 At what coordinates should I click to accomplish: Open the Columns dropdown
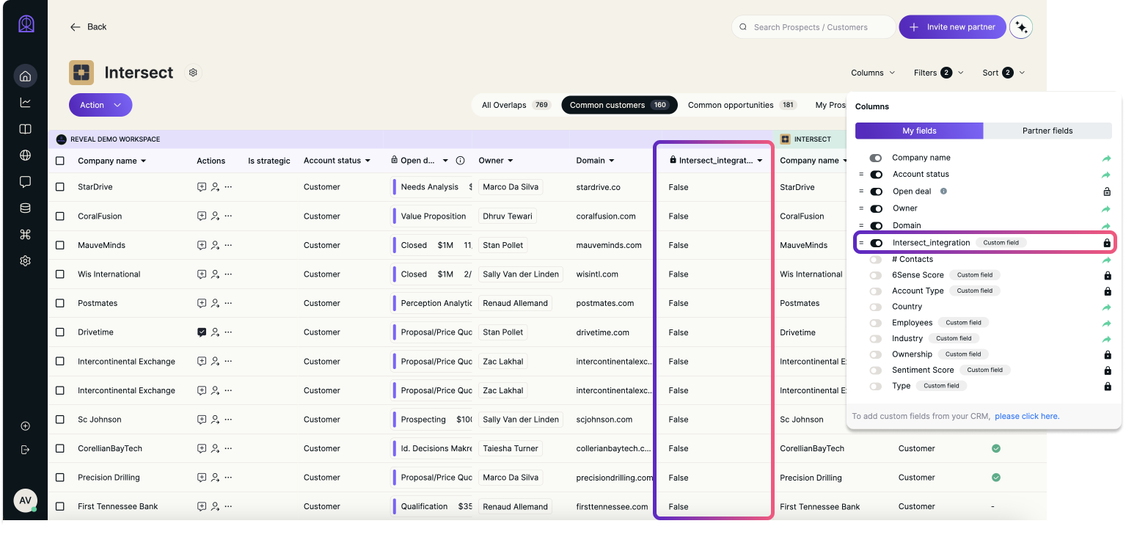coord(873,73)
